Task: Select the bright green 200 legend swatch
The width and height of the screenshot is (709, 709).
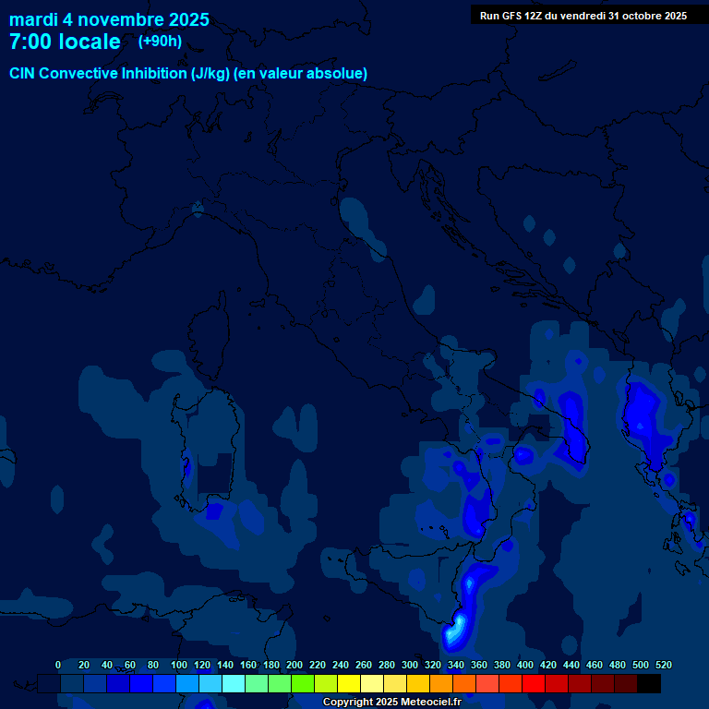Action: (303, 684)
